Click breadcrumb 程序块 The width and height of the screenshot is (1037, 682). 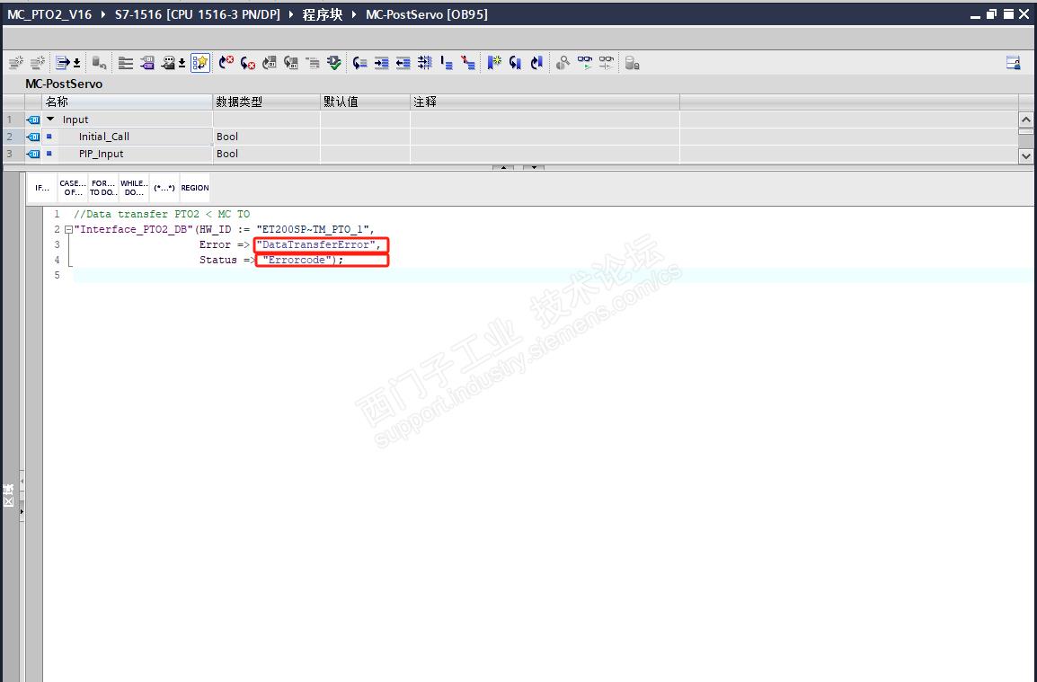tap(322, 13)
